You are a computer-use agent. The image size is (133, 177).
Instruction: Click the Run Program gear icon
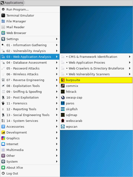click(3, 9)
